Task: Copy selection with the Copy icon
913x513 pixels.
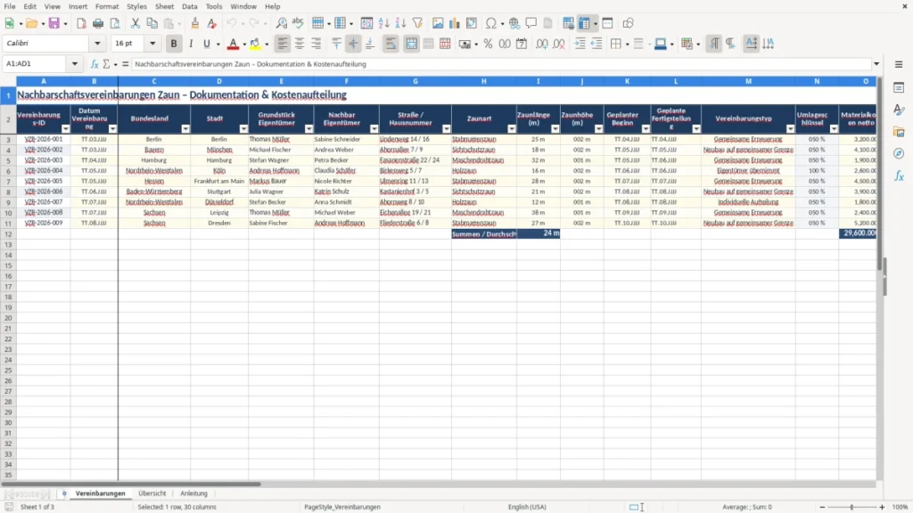Action: [x=152, y=23]
